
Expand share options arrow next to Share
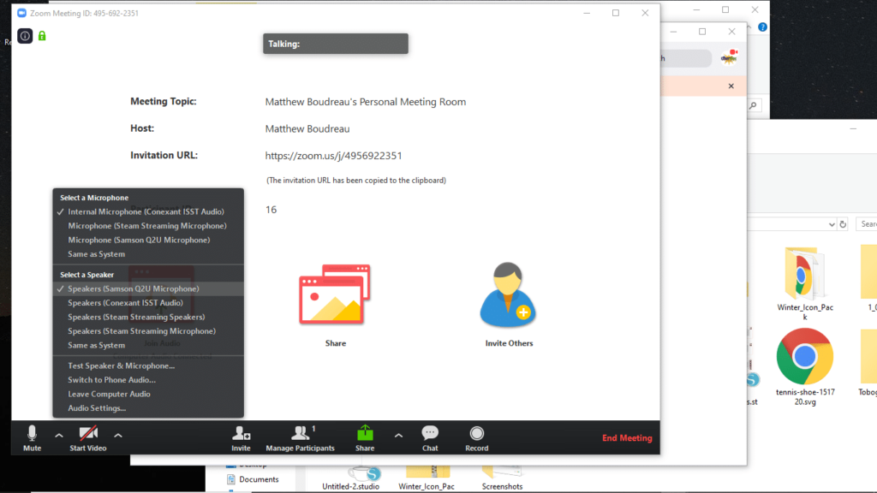pos(398,436)
